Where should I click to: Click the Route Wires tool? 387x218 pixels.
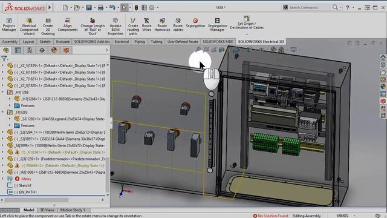146,25
